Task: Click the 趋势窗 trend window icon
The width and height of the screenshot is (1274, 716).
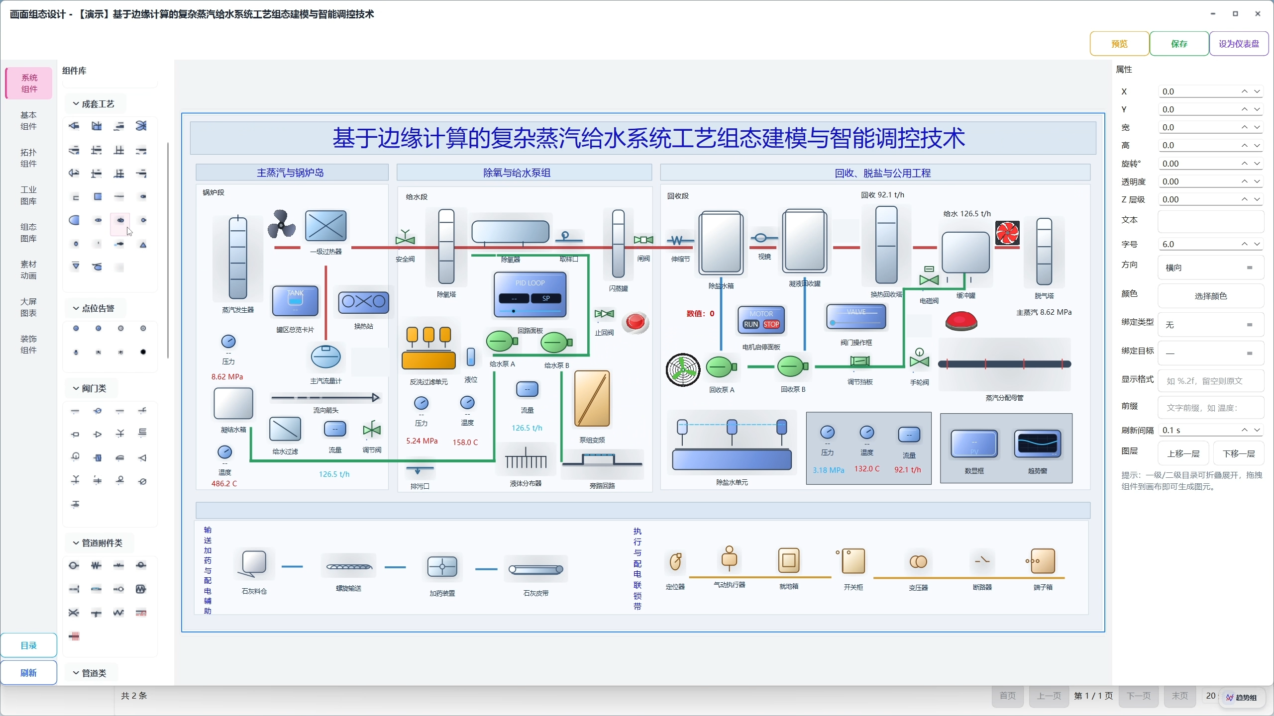Action: 1038,444
